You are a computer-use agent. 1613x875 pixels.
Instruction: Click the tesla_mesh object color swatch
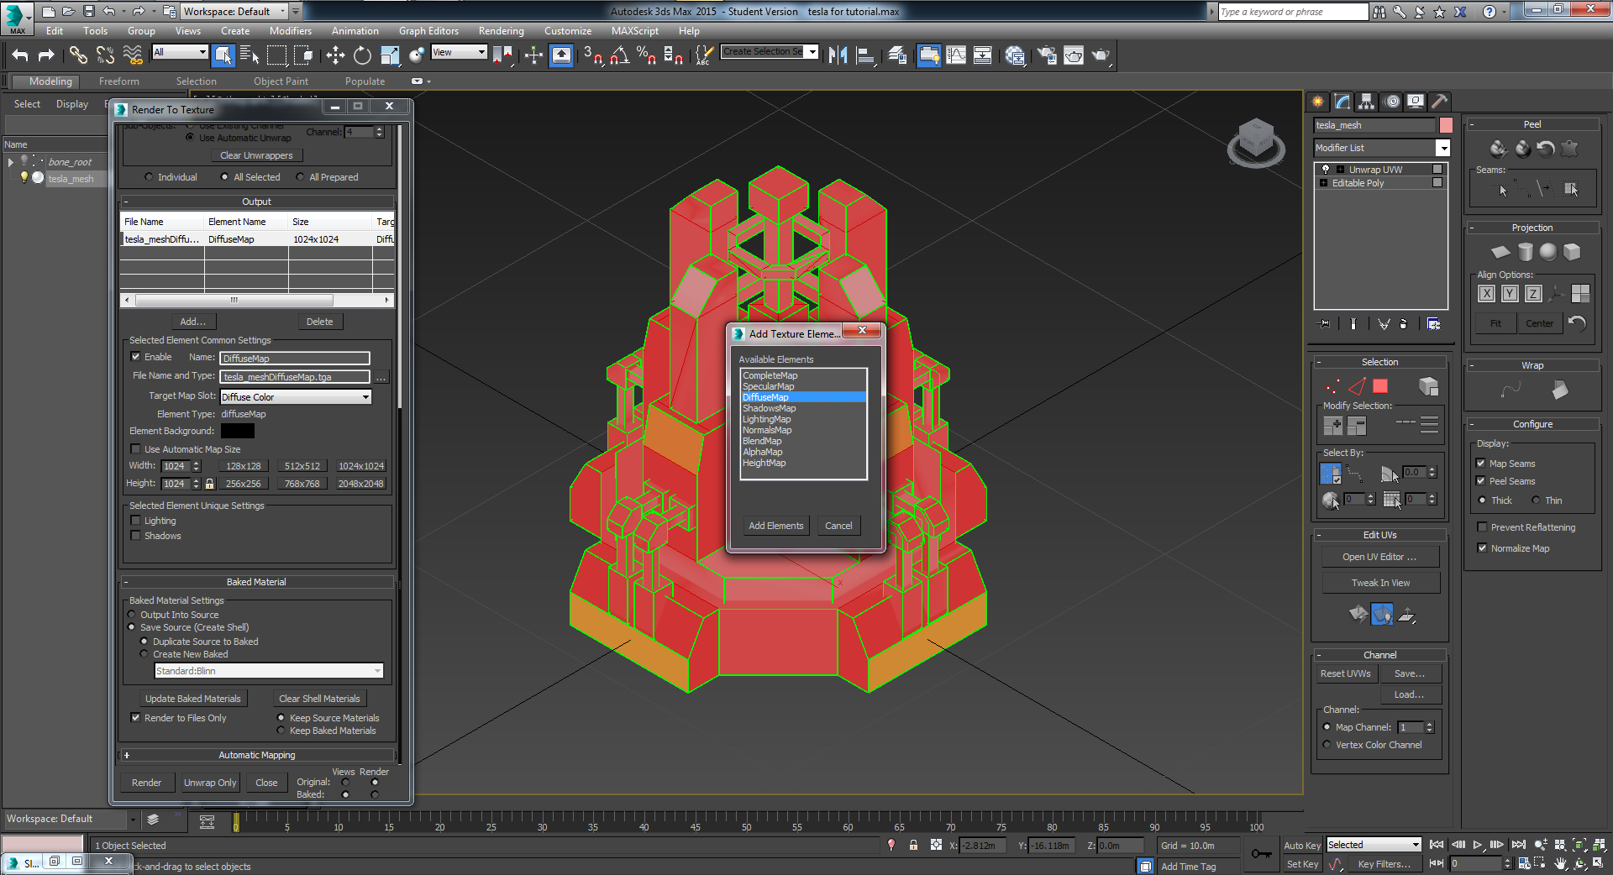pyautogui.click(x=1446, y=125)
